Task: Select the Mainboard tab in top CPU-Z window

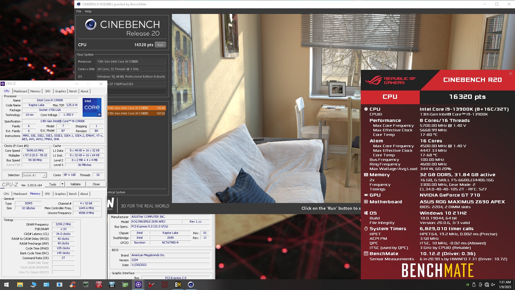Action: coord(20,91)
